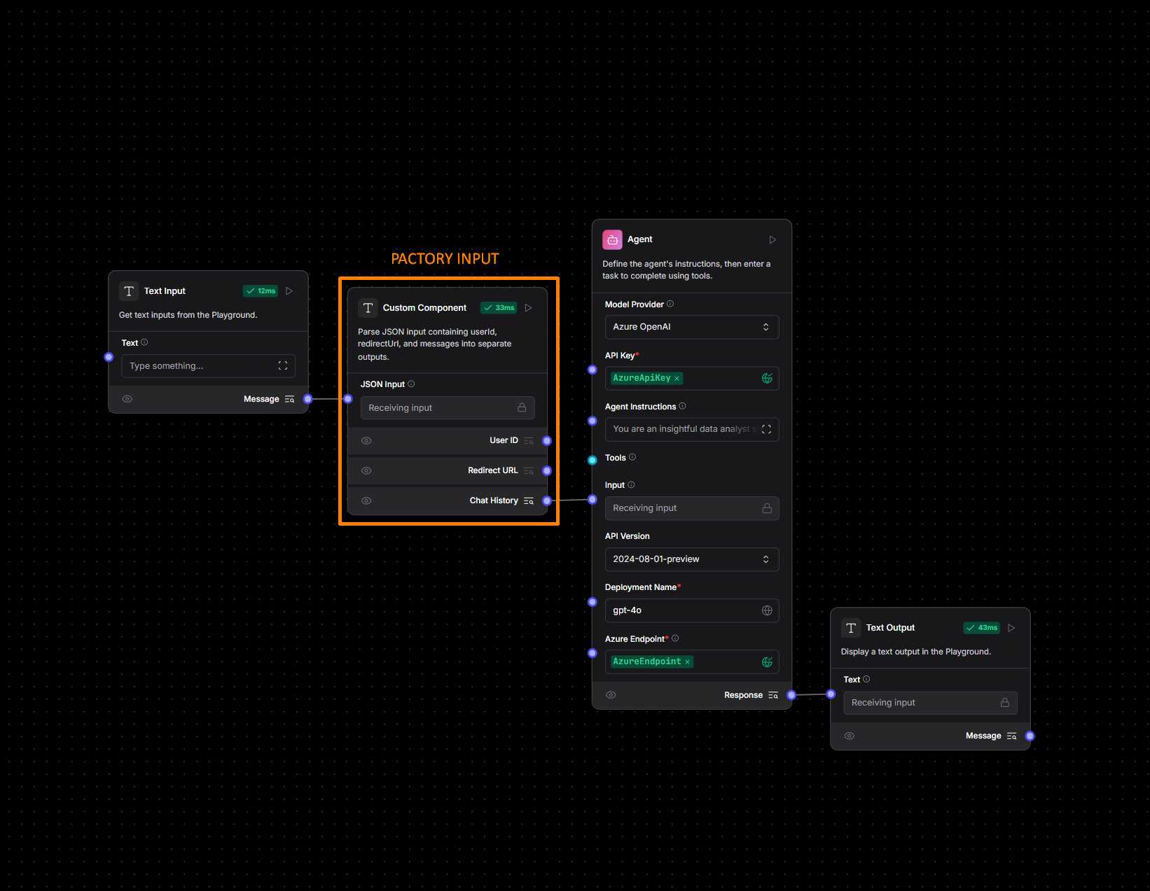The width and height of the screenshot is (1150, 891).
Task: Remove the AzureEndpoint variable tag
Action: tap(688, 661)
